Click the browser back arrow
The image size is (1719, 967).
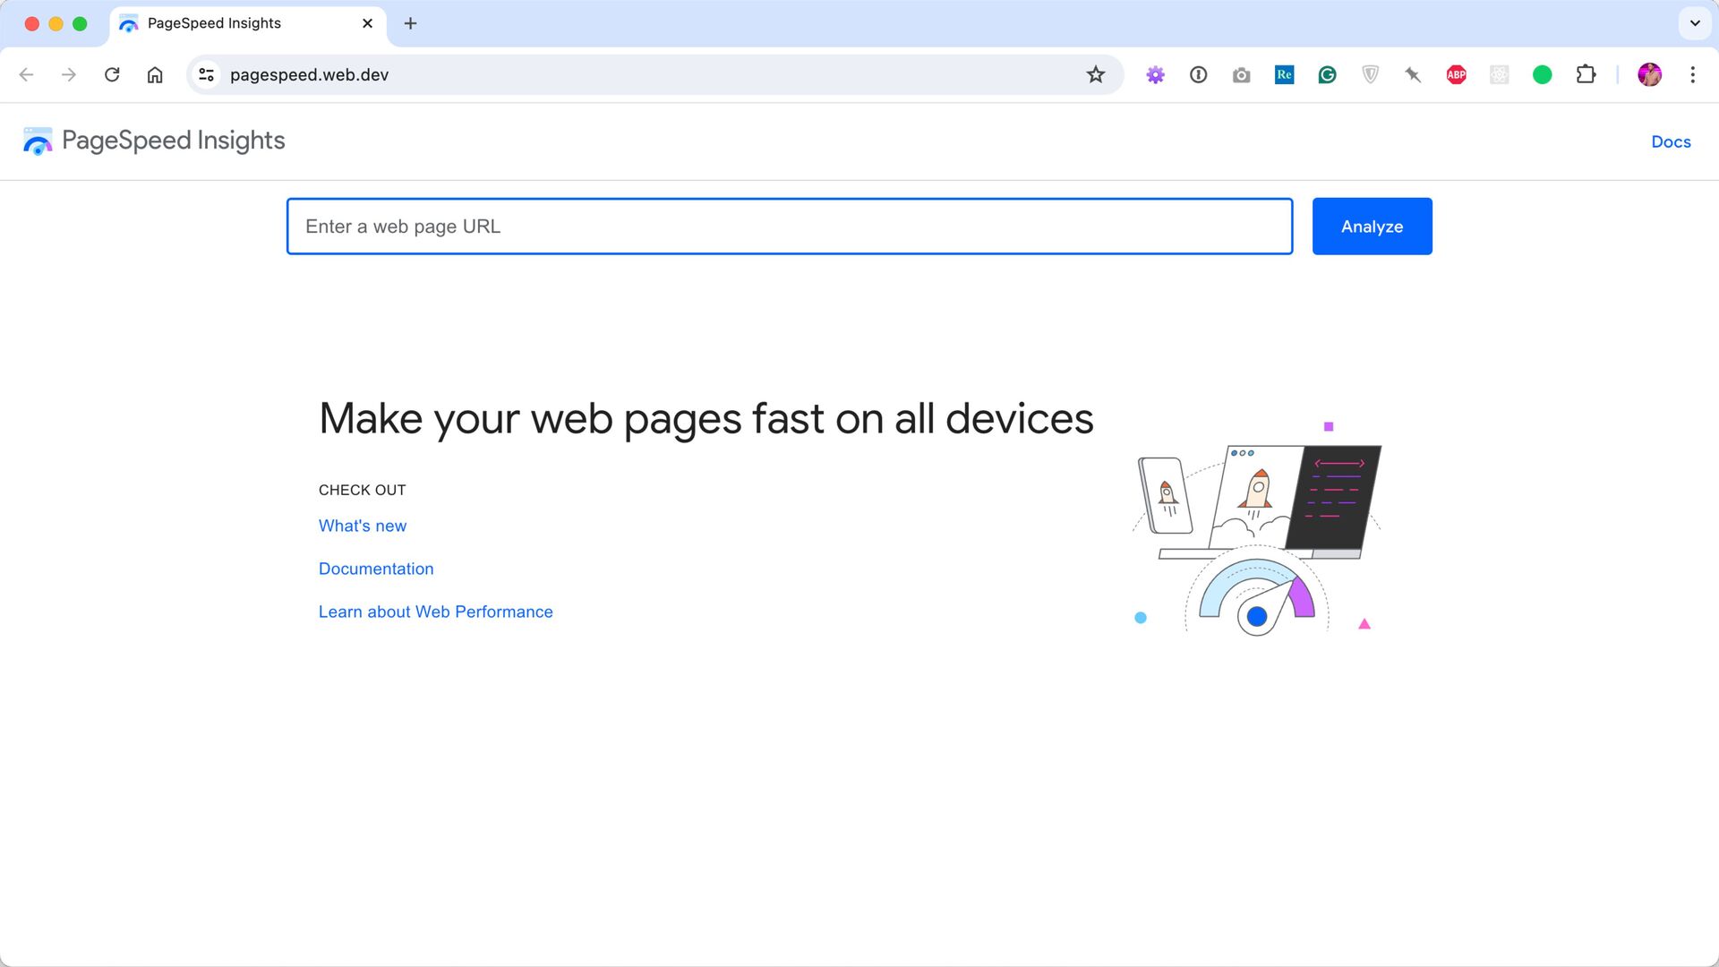pos(26,74)
